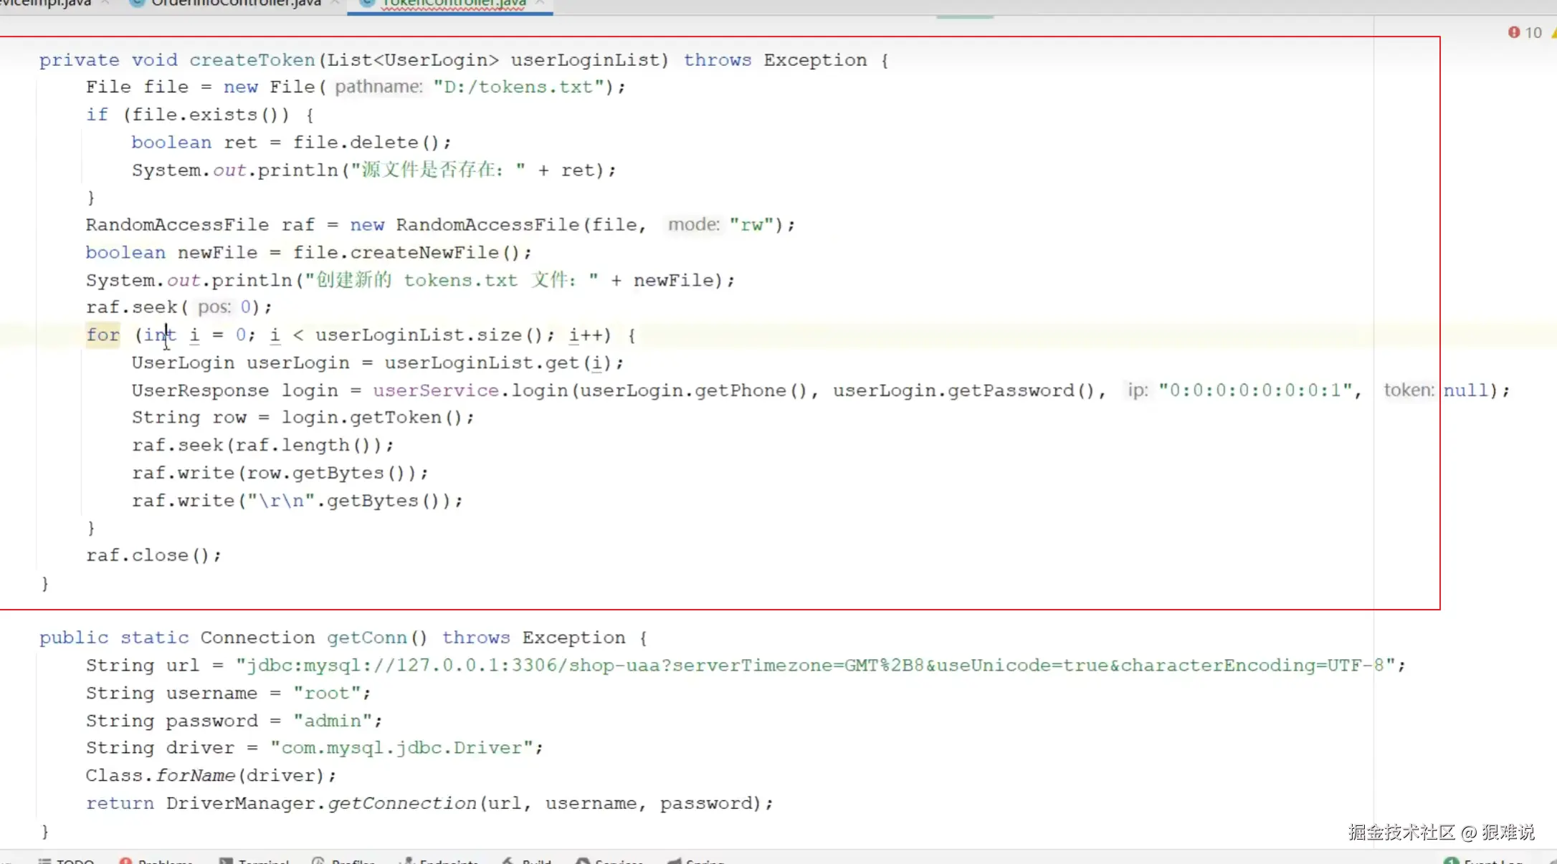Switch to the OrderInfoController.java tab

pos(235,3)
